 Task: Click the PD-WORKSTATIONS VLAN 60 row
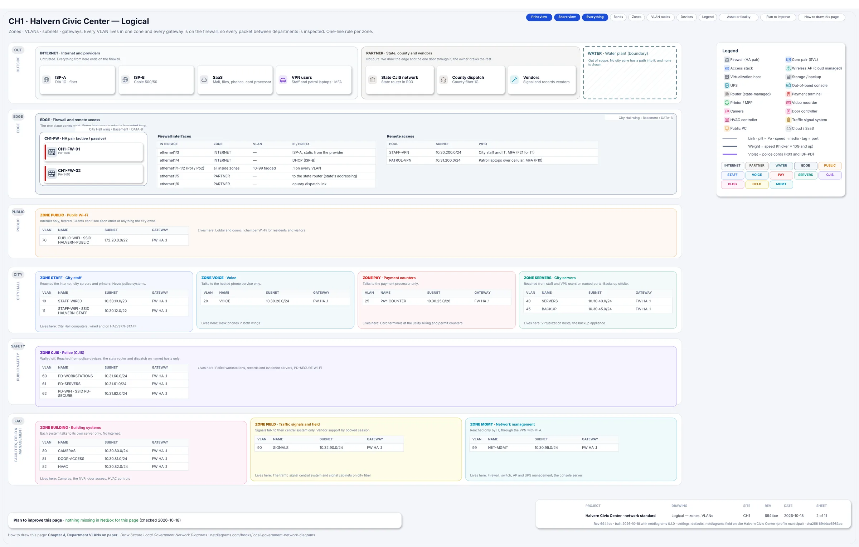114,376
